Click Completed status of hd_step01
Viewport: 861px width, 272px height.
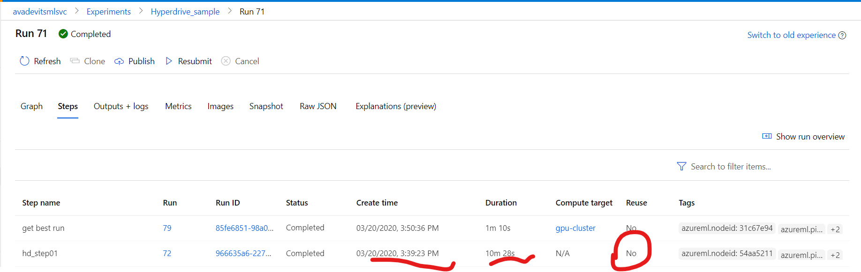pos(305,253)
